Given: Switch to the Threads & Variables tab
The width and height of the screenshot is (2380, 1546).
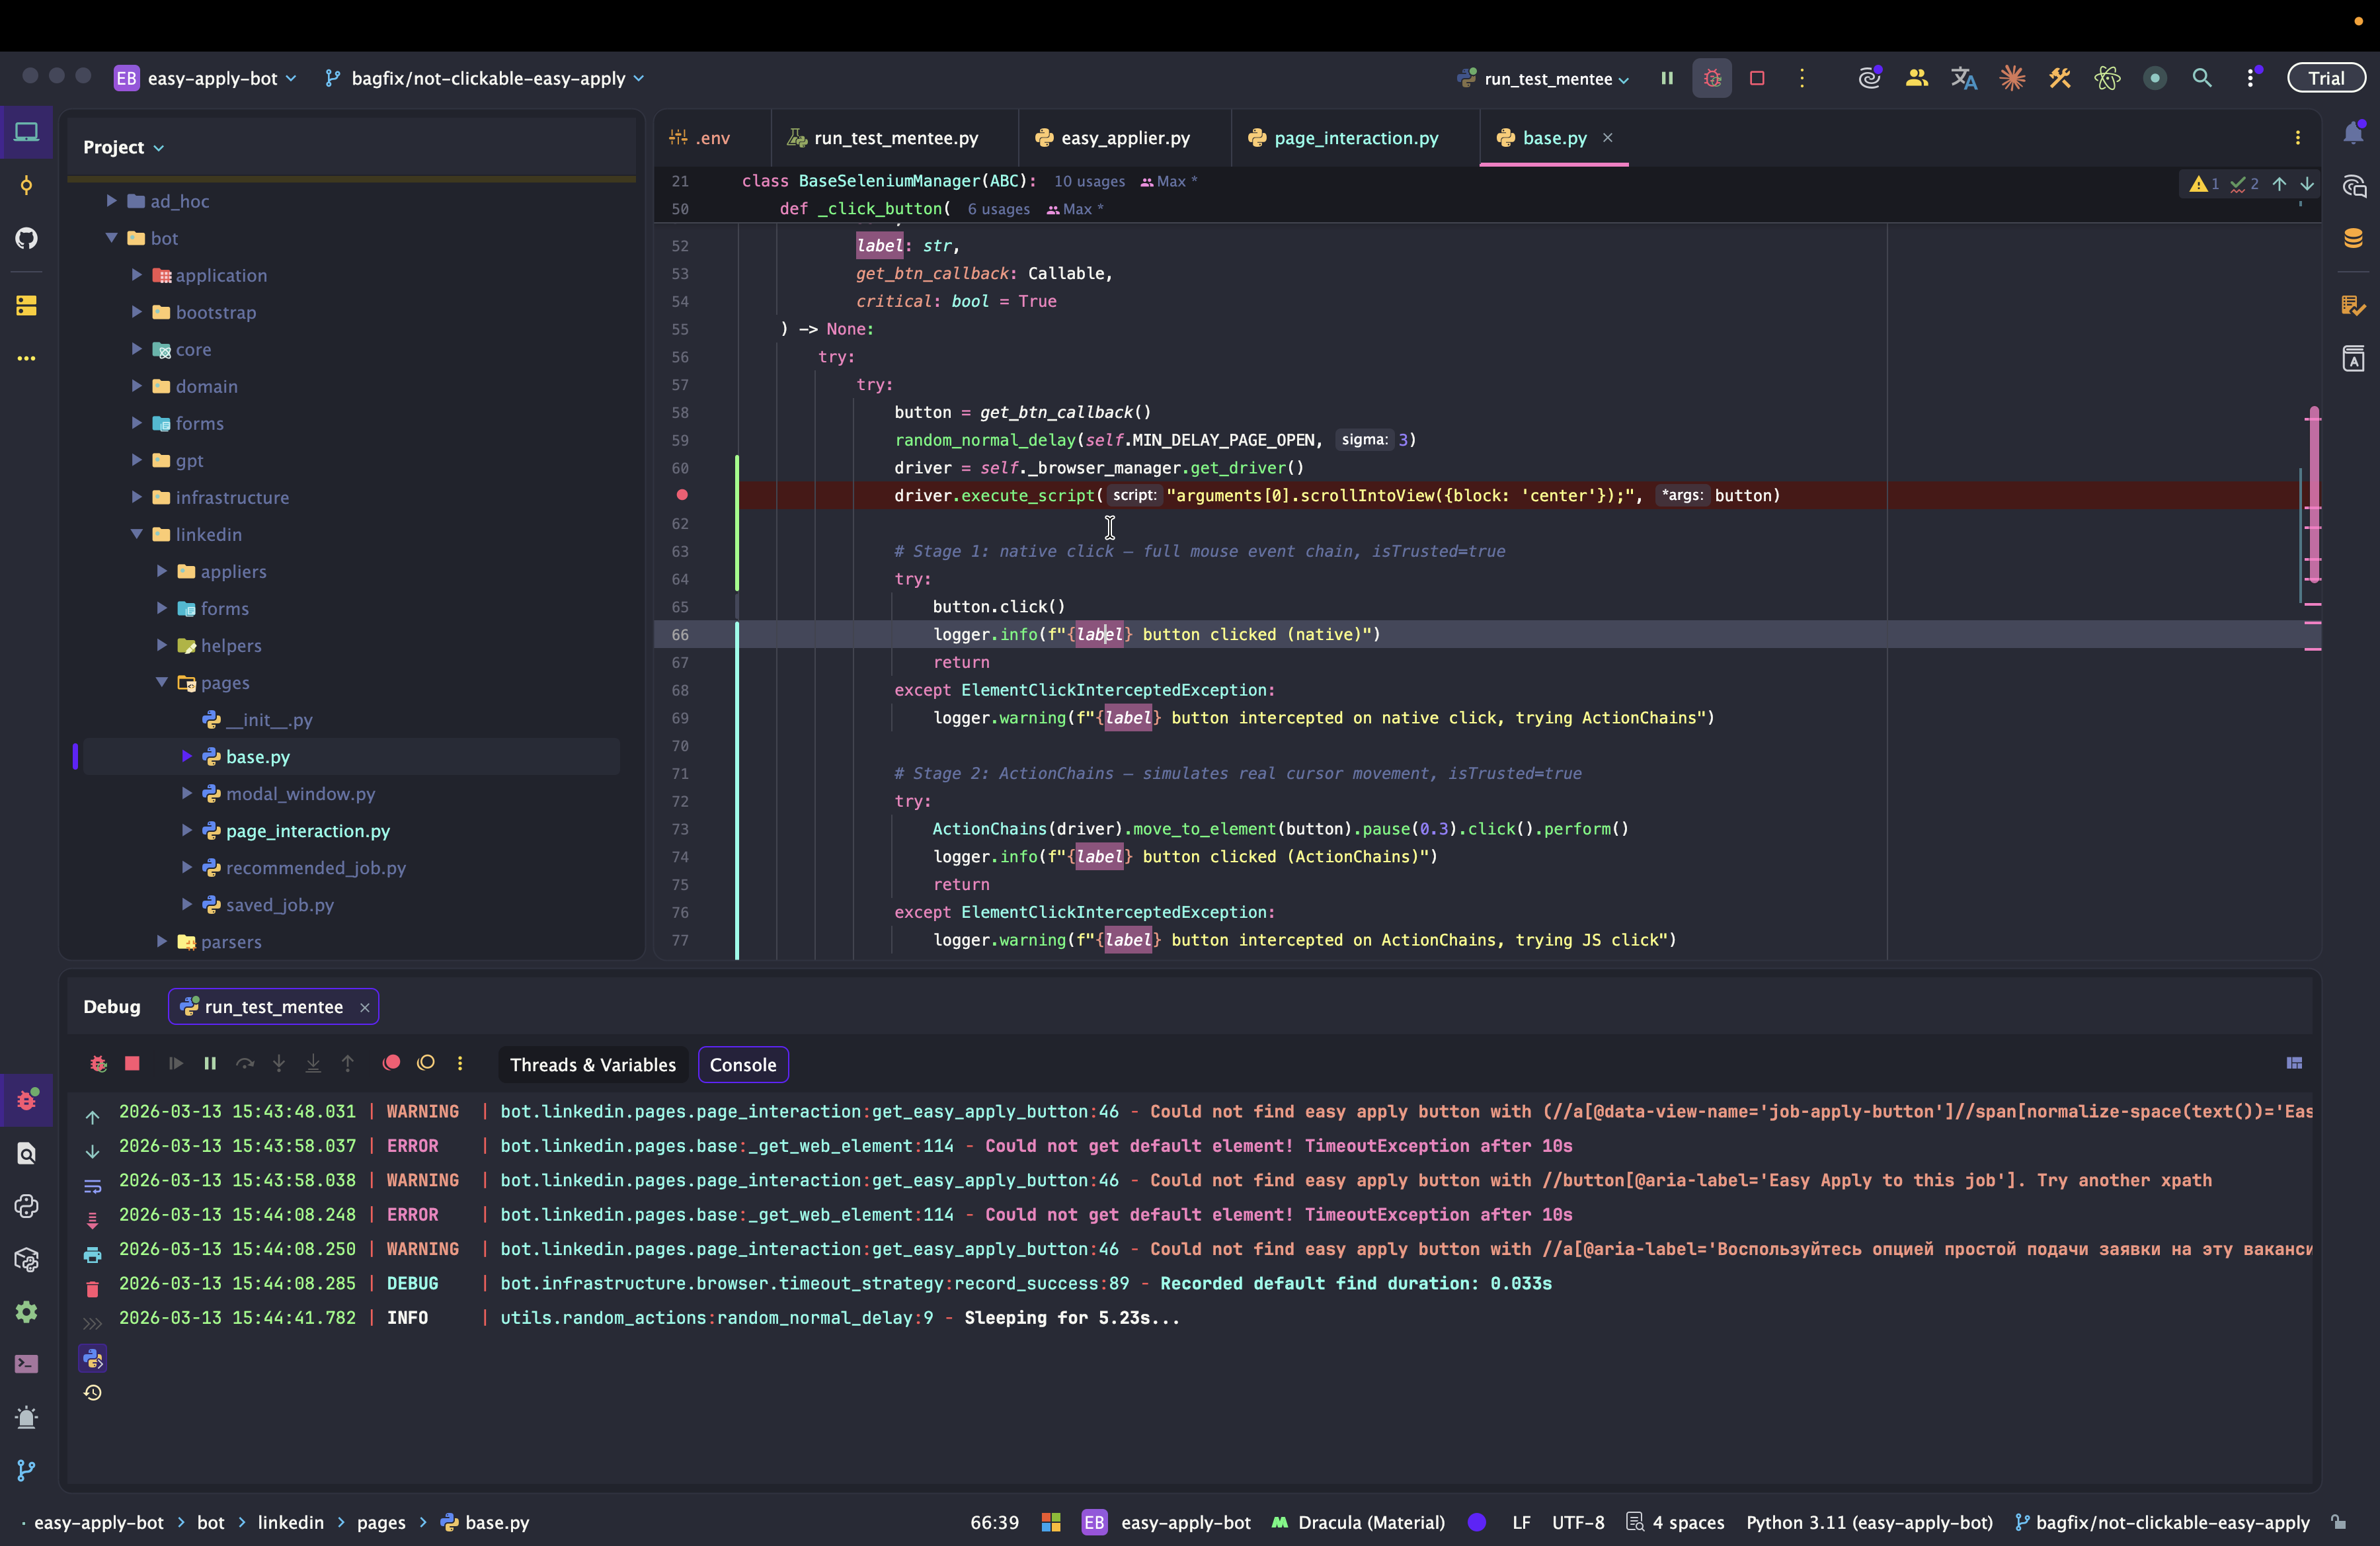Looking at the screenshot, I should click(x=592, y=1064).
